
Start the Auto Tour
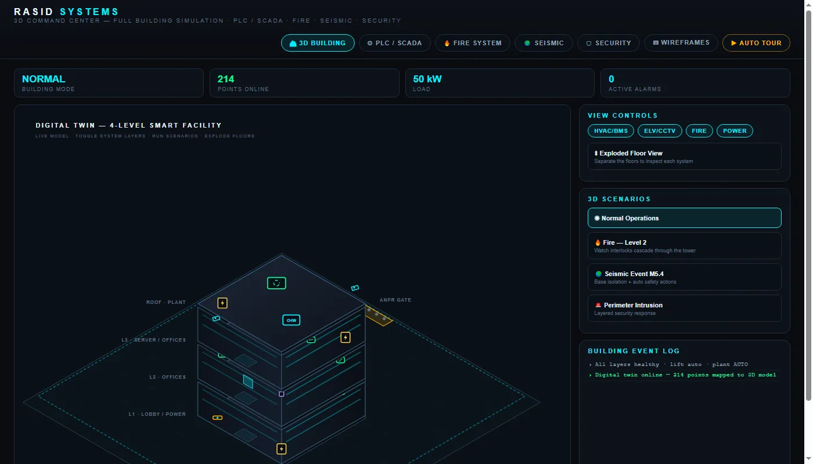[x=756, y=43]
